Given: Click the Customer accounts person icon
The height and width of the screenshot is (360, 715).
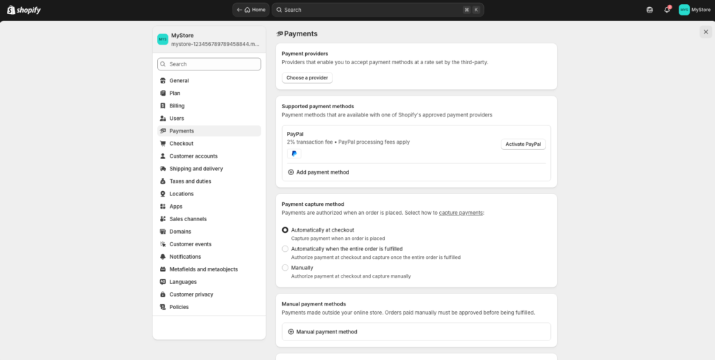Looking at the screenshot, I should pos(163,156).
